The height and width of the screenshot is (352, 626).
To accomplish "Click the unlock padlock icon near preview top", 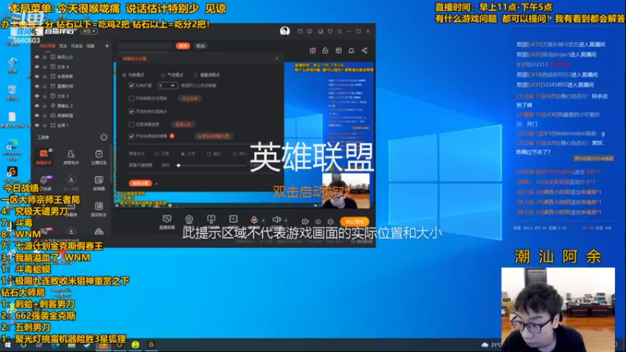I will point(326,51).
